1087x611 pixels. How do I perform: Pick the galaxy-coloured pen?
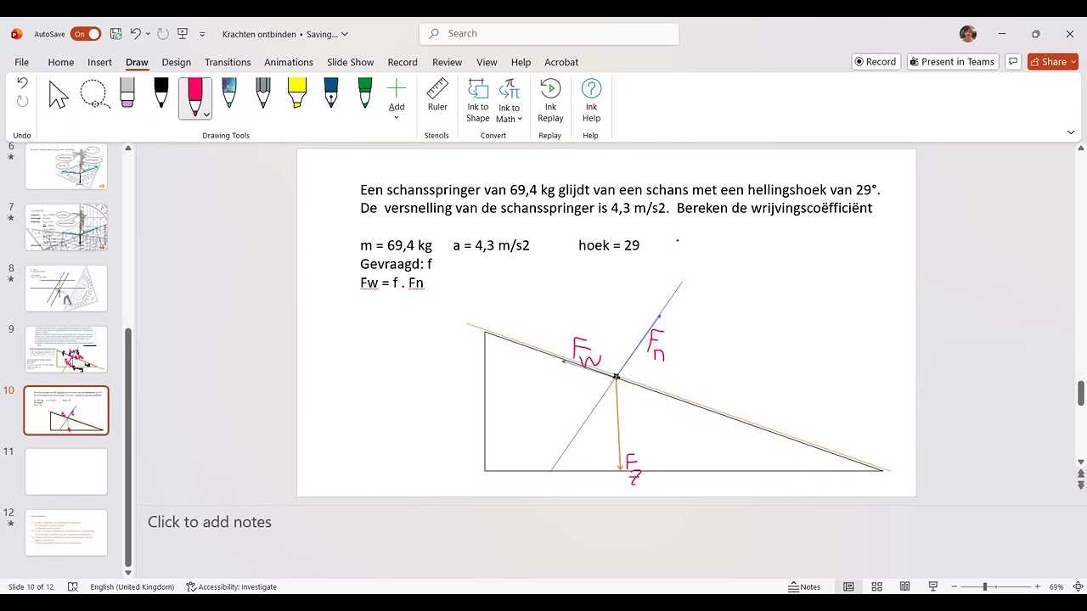(229, 93)
